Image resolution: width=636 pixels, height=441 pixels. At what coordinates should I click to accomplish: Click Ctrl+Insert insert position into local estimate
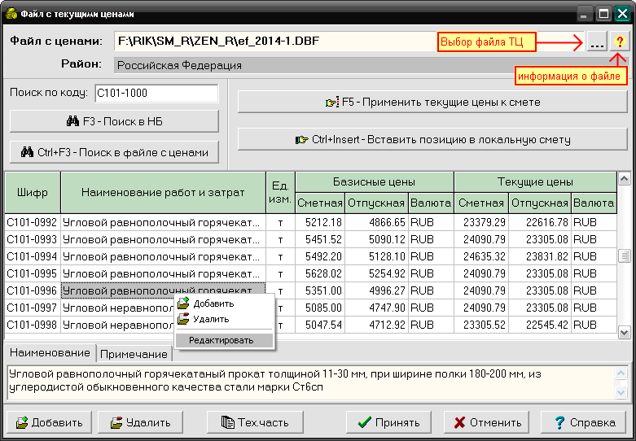coord(432,139)
